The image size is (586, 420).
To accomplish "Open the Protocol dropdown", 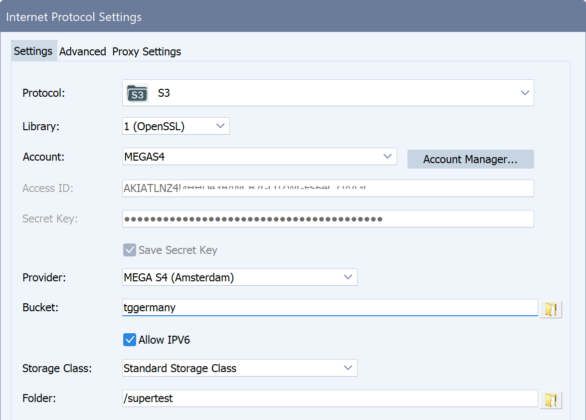I will (328, 93).
